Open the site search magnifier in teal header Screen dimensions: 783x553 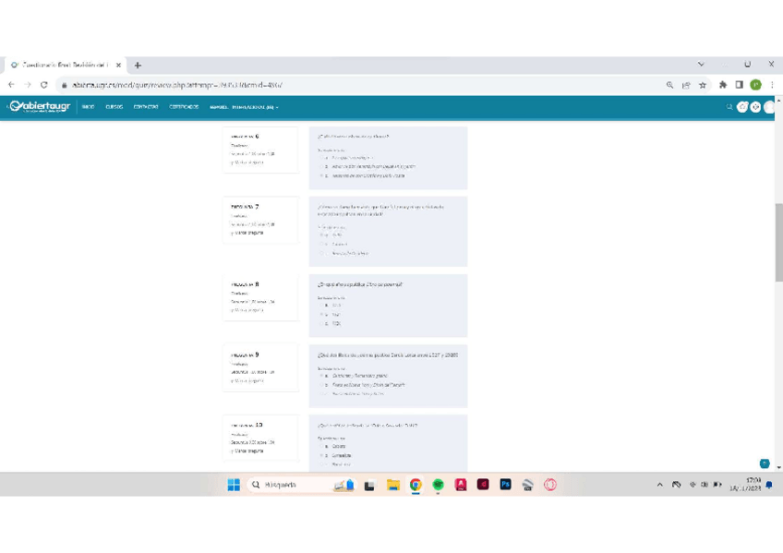pos(729,107)
